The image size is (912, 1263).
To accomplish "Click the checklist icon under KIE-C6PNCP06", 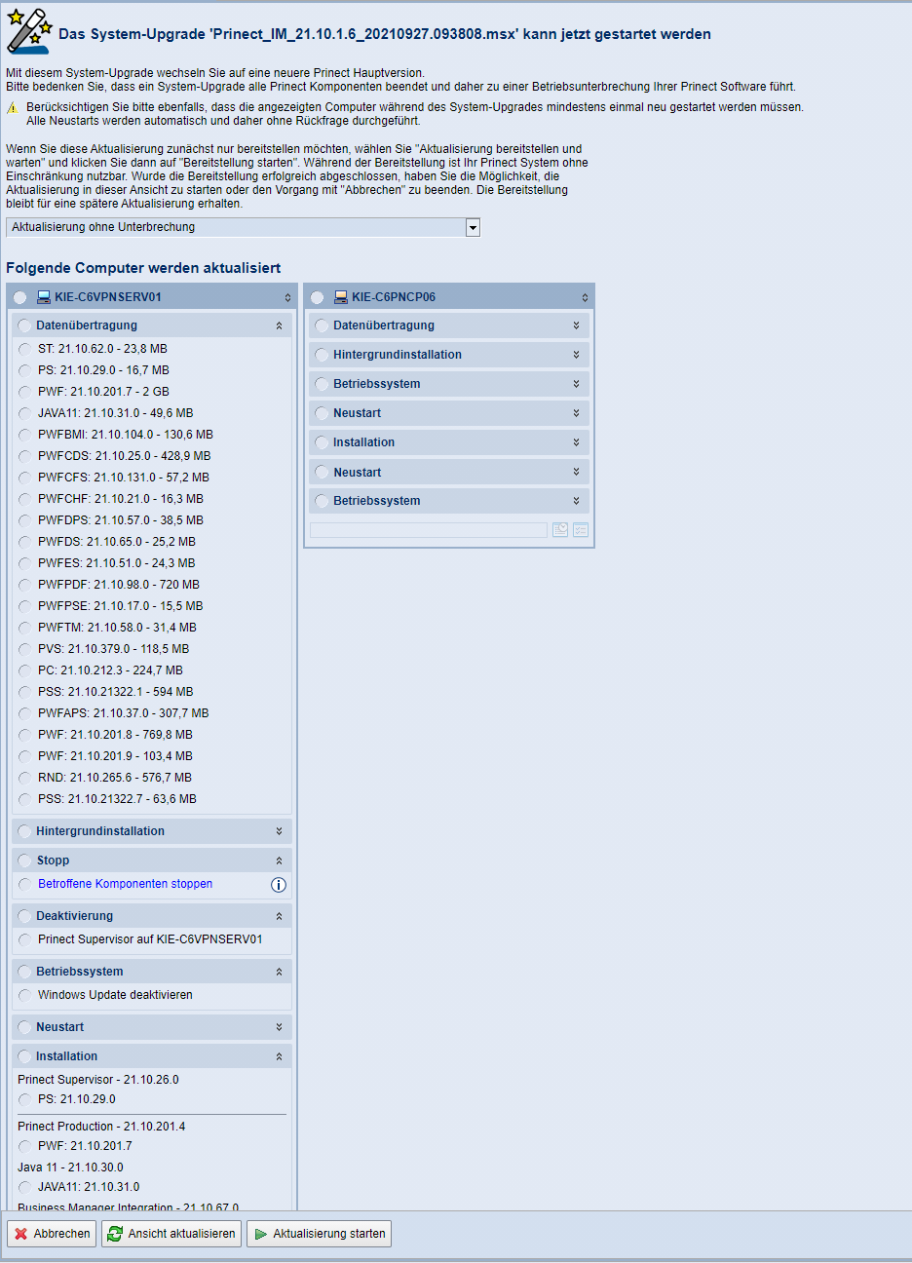I will tap(581, 530).
